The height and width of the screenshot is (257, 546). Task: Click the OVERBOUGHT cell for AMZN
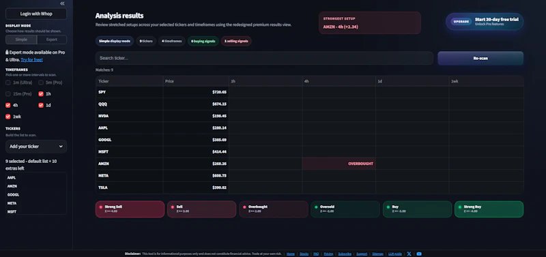pyautogui.click(x=339, y=164)
